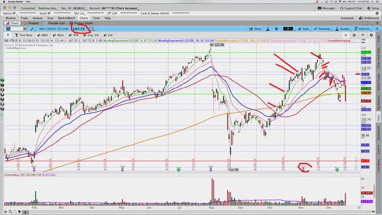Image resolution: width=382 pixels, height=215 pixels.
Task: Switch to the Trade tab
Action: [24, 18]
